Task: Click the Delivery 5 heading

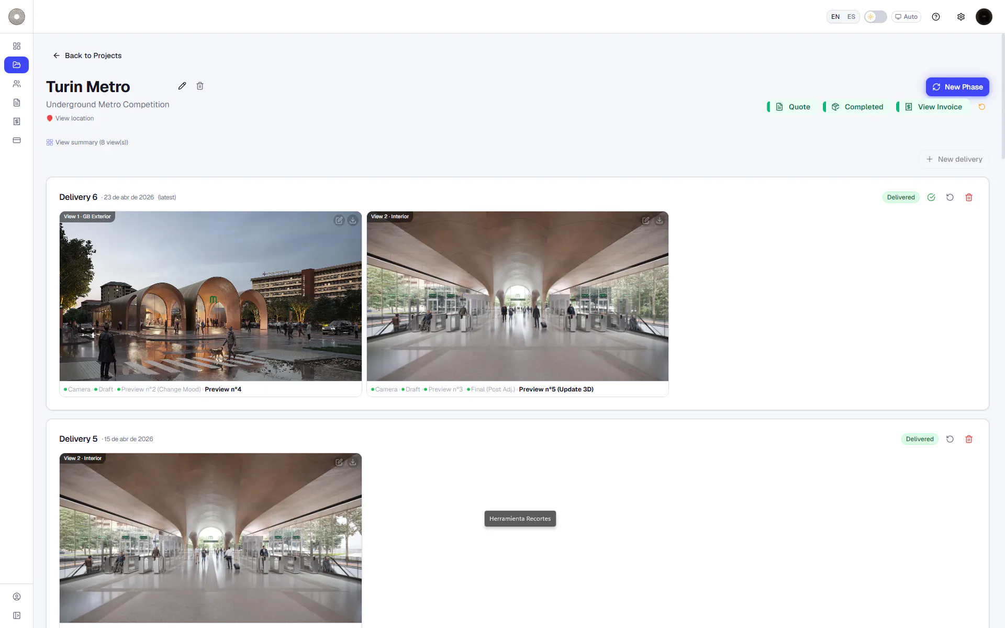Action: (78, 439)
